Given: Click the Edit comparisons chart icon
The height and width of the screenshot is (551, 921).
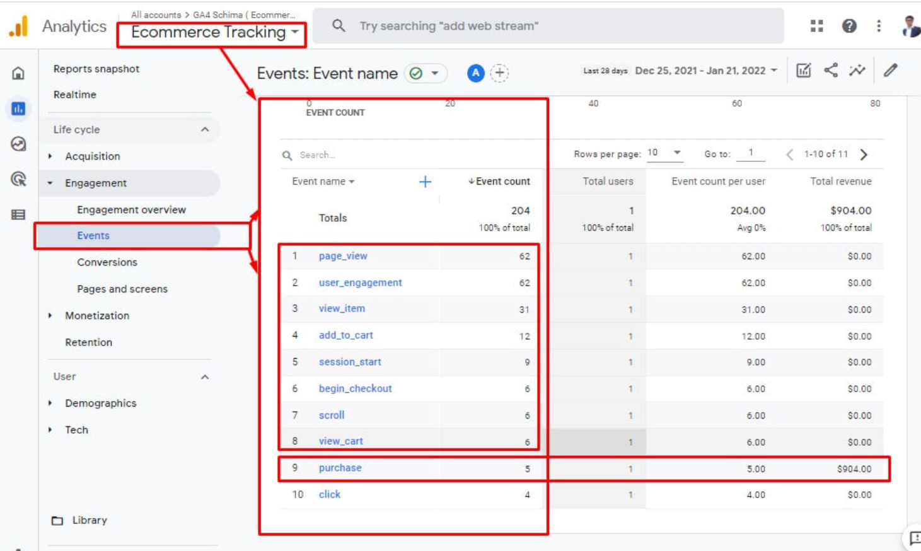Looking at the screenshot, I should coord(804,71).
